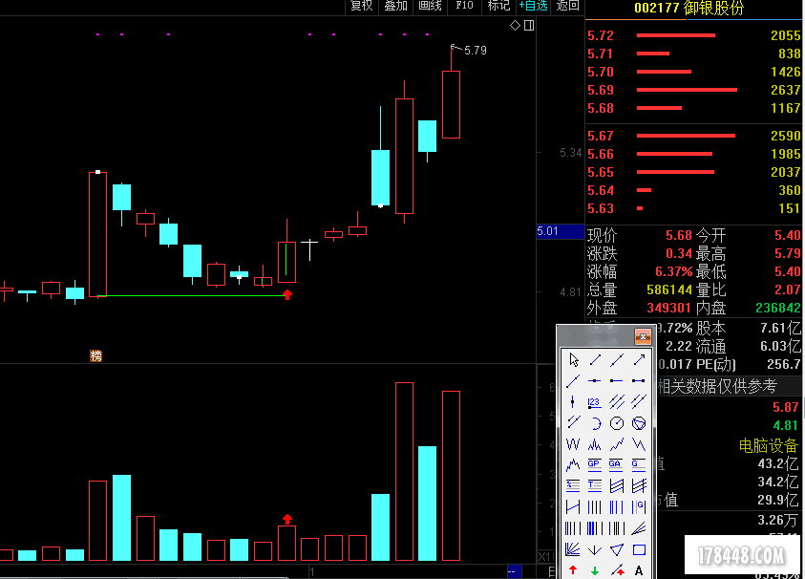Click the 5.01 price axis cursor label
The width and height of the screenshot is (805, 579).
click(x=561, y=231)
